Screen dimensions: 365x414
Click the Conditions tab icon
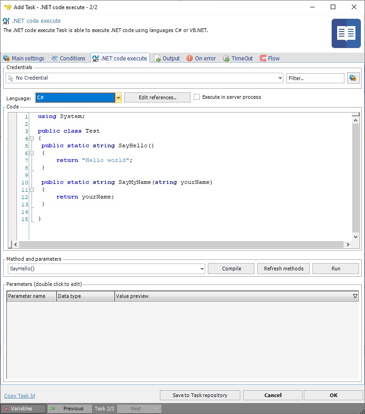pos(55,59)
